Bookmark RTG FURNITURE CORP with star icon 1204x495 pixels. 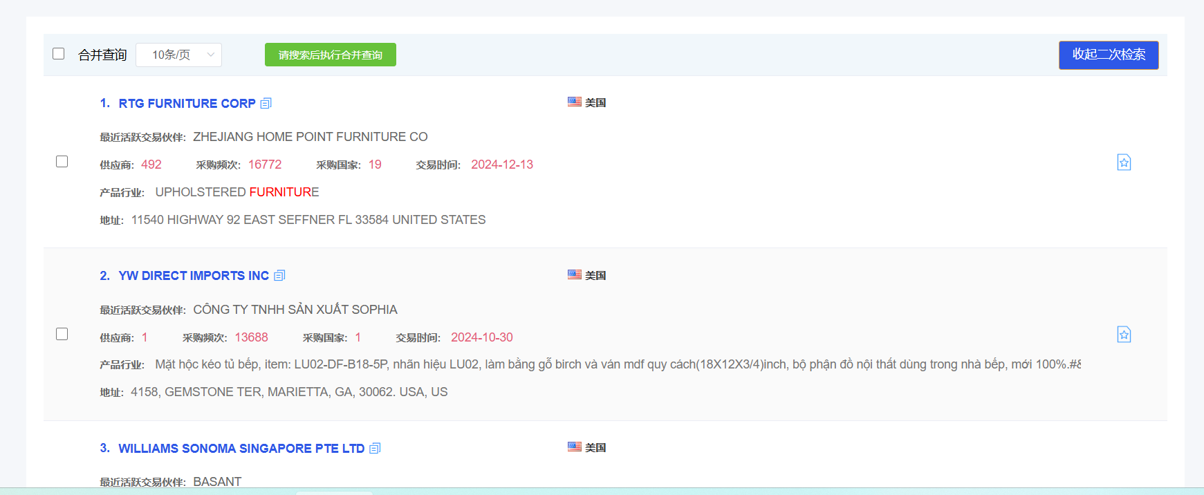point(1124,162)
